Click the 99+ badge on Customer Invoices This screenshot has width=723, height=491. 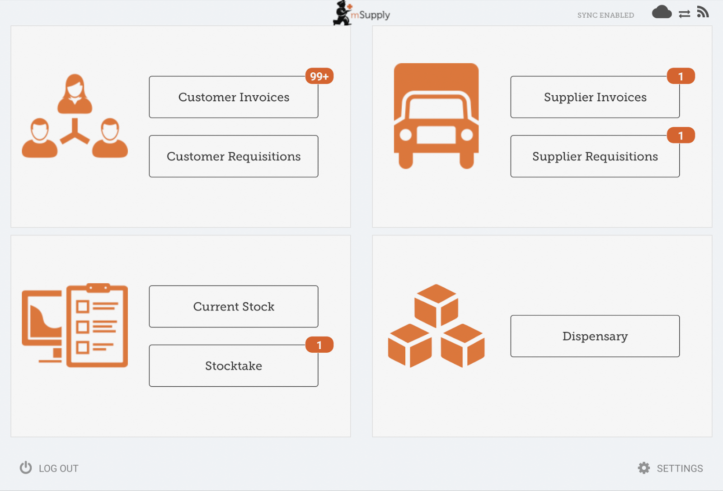(x=319, y=76)
